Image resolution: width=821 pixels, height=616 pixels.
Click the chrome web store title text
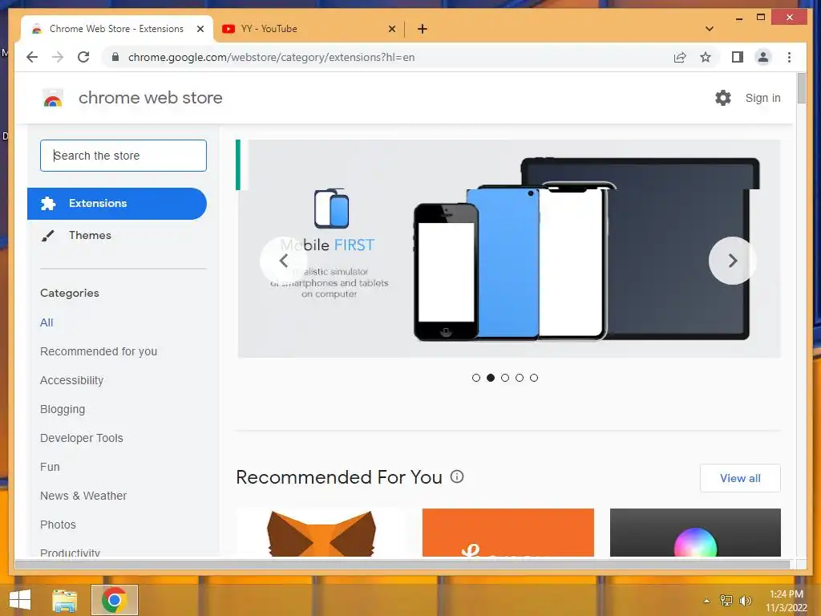pyautogui.click(x=150, y=97)
